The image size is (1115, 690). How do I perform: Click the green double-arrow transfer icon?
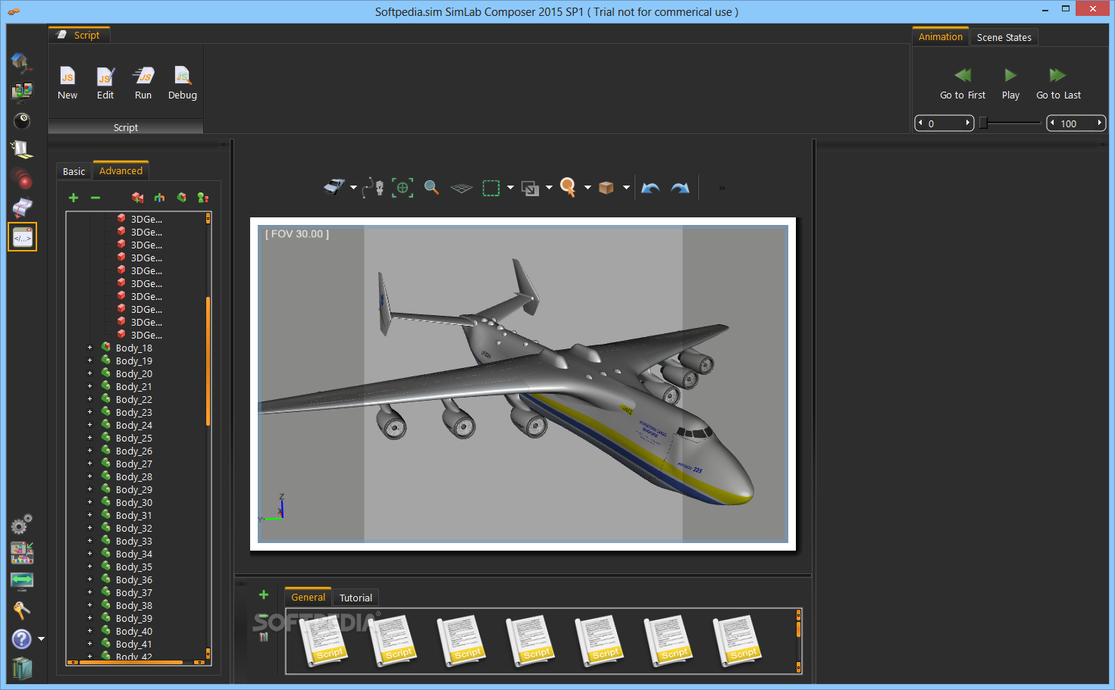click(x=22, y=581)
